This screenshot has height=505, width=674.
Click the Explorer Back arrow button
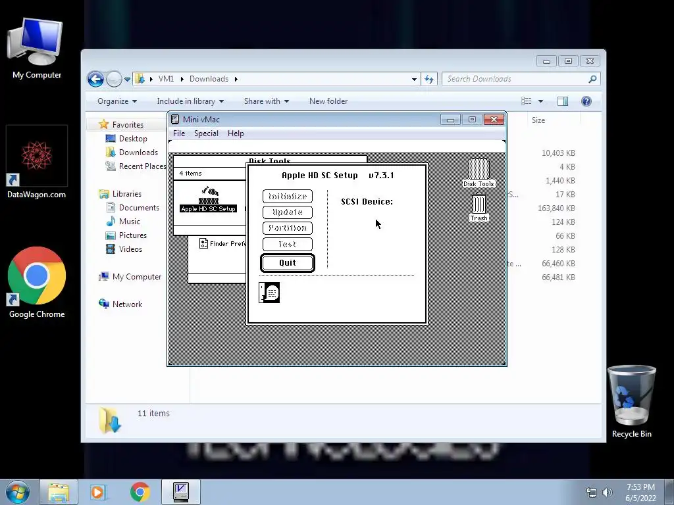[x=95, y=79]
